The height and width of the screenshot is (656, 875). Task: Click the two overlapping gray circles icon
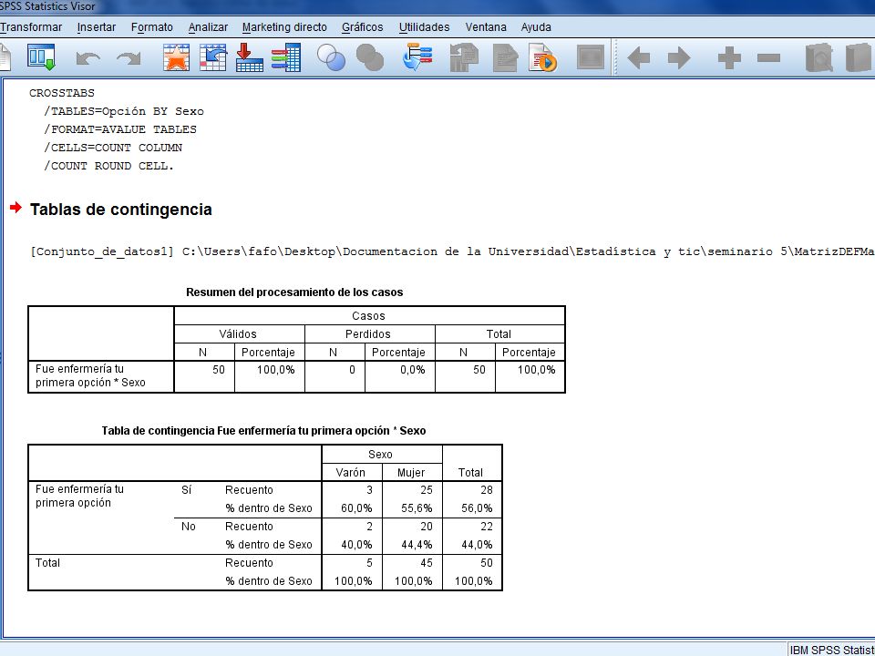pyautogui.click(x=370, y=57)
